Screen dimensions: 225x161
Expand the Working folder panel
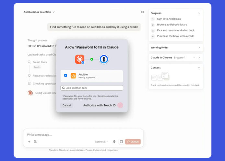pyautogui.click(x=176, y=47)
